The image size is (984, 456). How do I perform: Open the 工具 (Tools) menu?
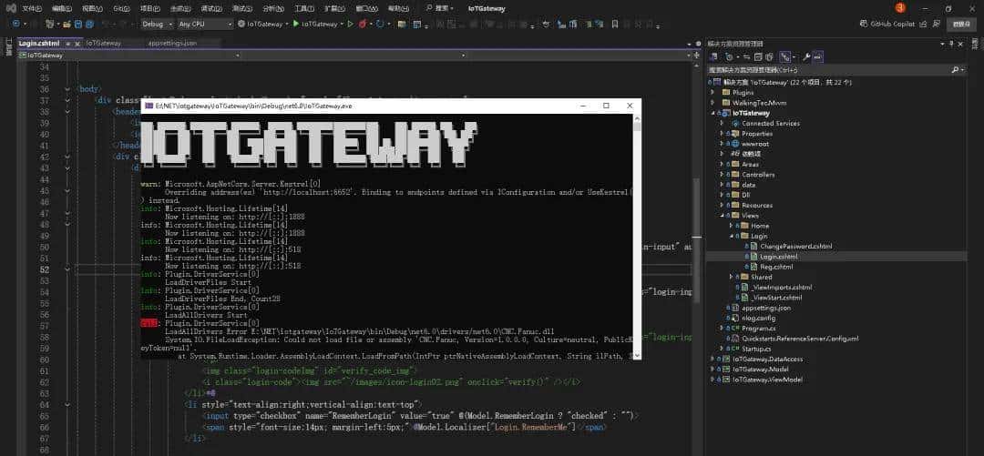click(303, 9)
